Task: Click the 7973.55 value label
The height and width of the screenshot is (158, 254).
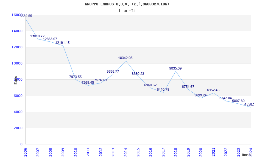Action: point(76,77)
